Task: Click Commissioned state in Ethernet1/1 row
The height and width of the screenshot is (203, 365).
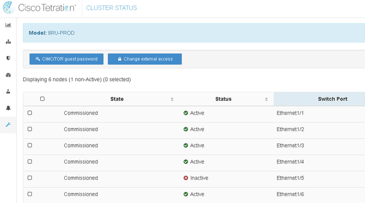Action: (81, 113)
